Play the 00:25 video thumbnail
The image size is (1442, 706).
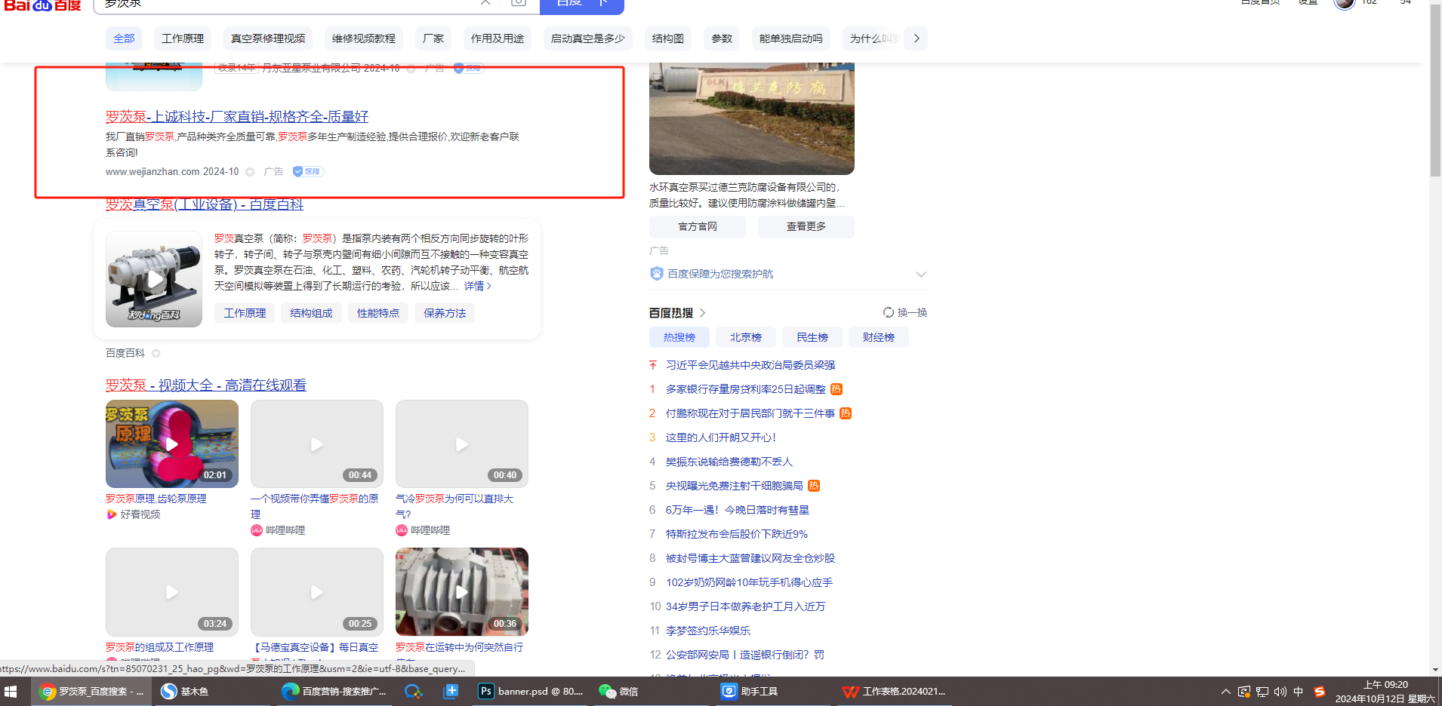pyautogui.click(x=317, y=591)
